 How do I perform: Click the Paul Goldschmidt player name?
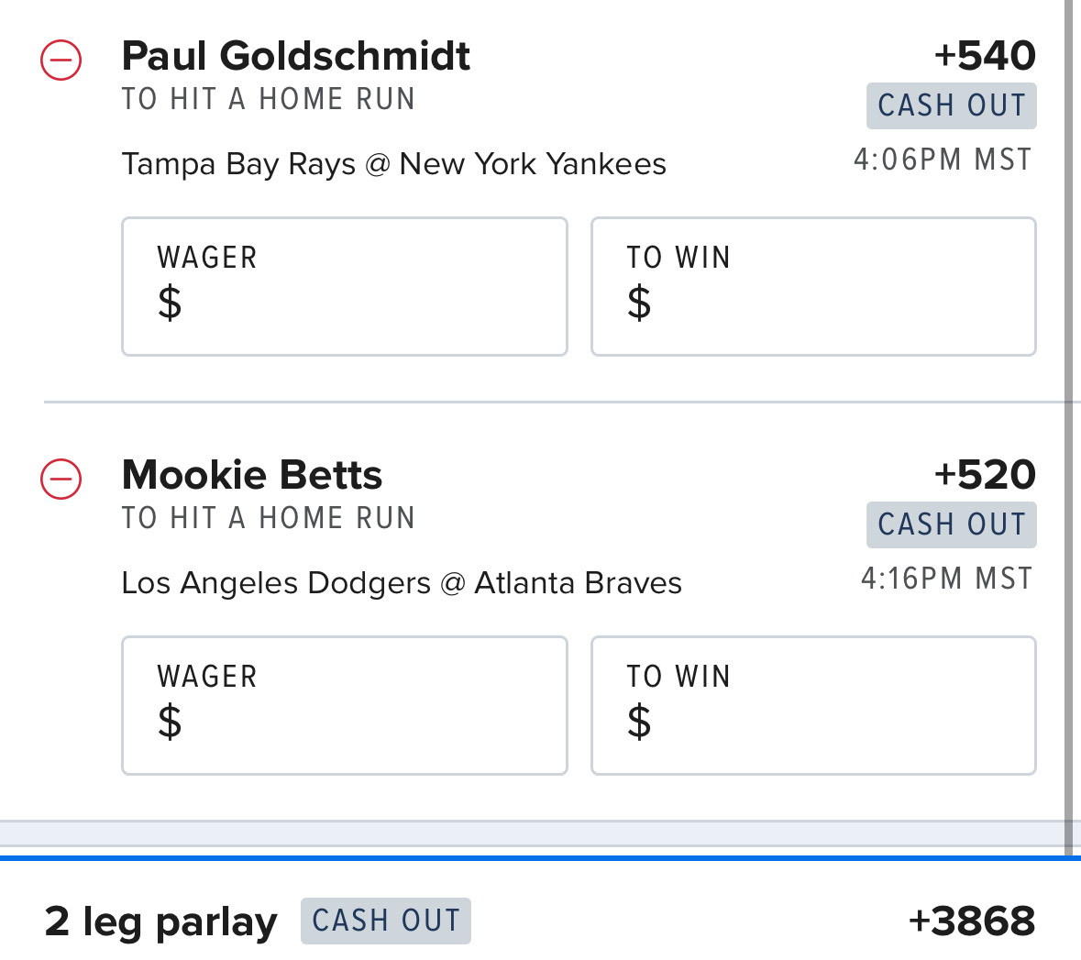296,56
